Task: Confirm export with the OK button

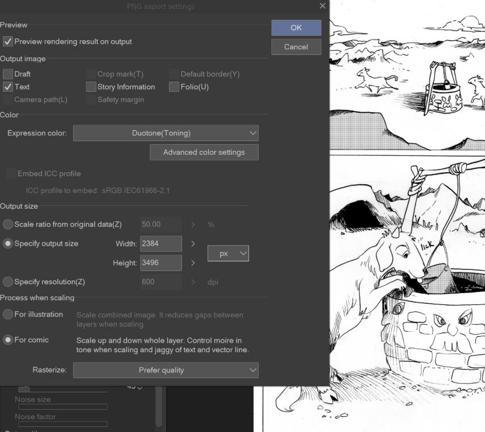Action: 296,28
